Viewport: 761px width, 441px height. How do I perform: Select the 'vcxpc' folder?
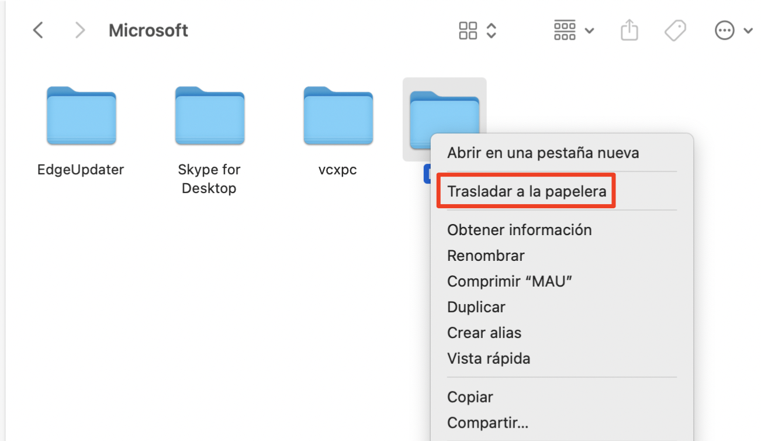click(337, 115)
